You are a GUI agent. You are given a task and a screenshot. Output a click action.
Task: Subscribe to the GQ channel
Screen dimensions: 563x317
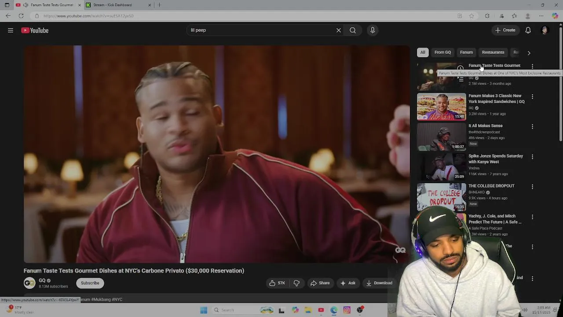click(90, 283)
